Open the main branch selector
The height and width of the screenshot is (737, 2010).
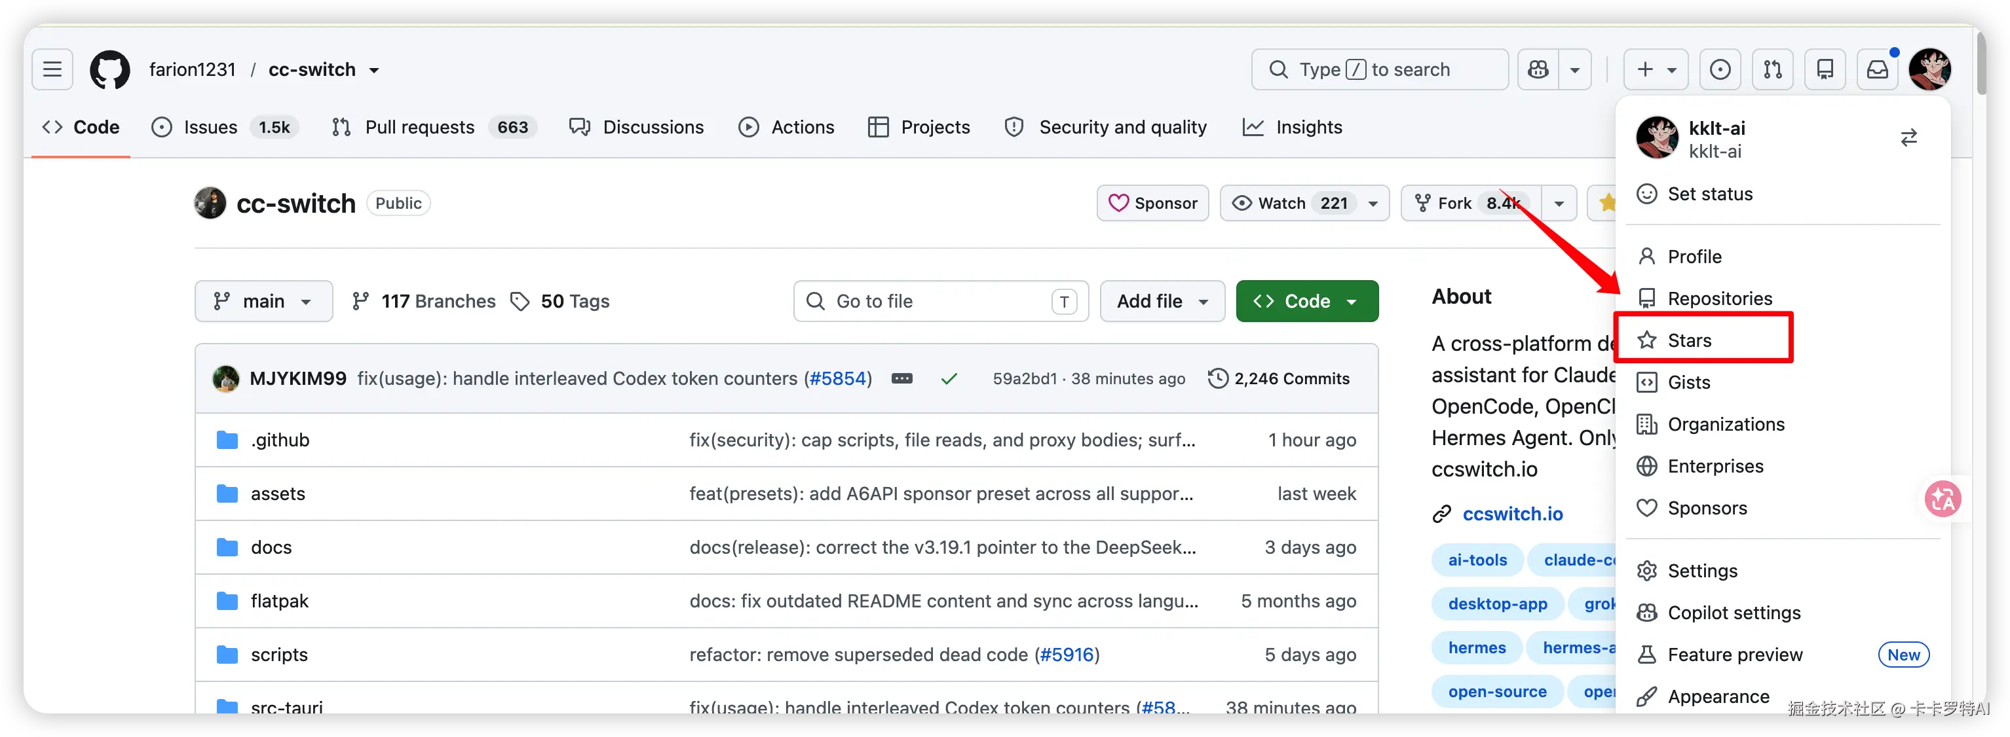click(x=264, y=301)
